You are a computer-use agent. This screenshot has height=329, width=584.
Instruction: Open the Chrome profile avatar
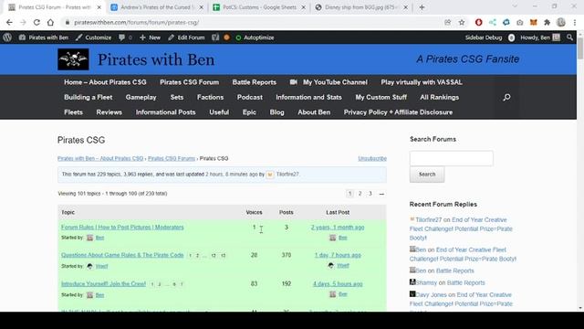point(561,22)
